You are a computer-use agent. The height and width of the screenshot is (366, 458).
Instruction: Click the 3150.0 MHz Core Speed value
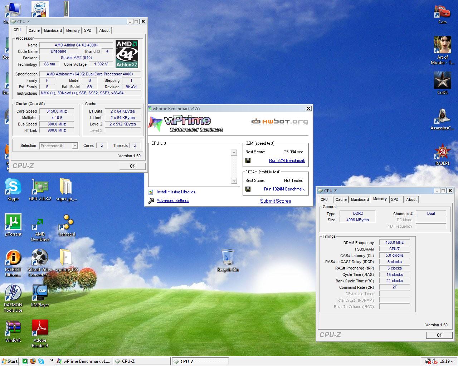(x=57, y=111)
